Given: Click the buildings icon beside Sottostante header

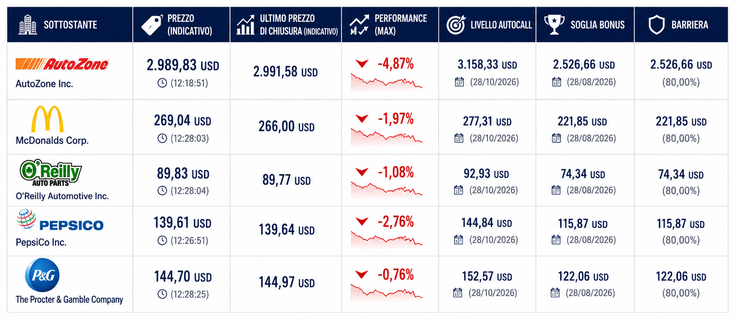Looking at the screenshot, I should tap(28, 24).
